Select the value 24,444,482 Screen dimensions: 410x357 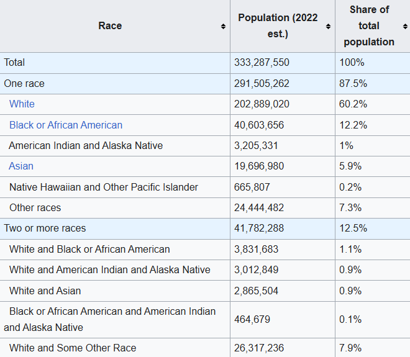click(x=259, y=207)
